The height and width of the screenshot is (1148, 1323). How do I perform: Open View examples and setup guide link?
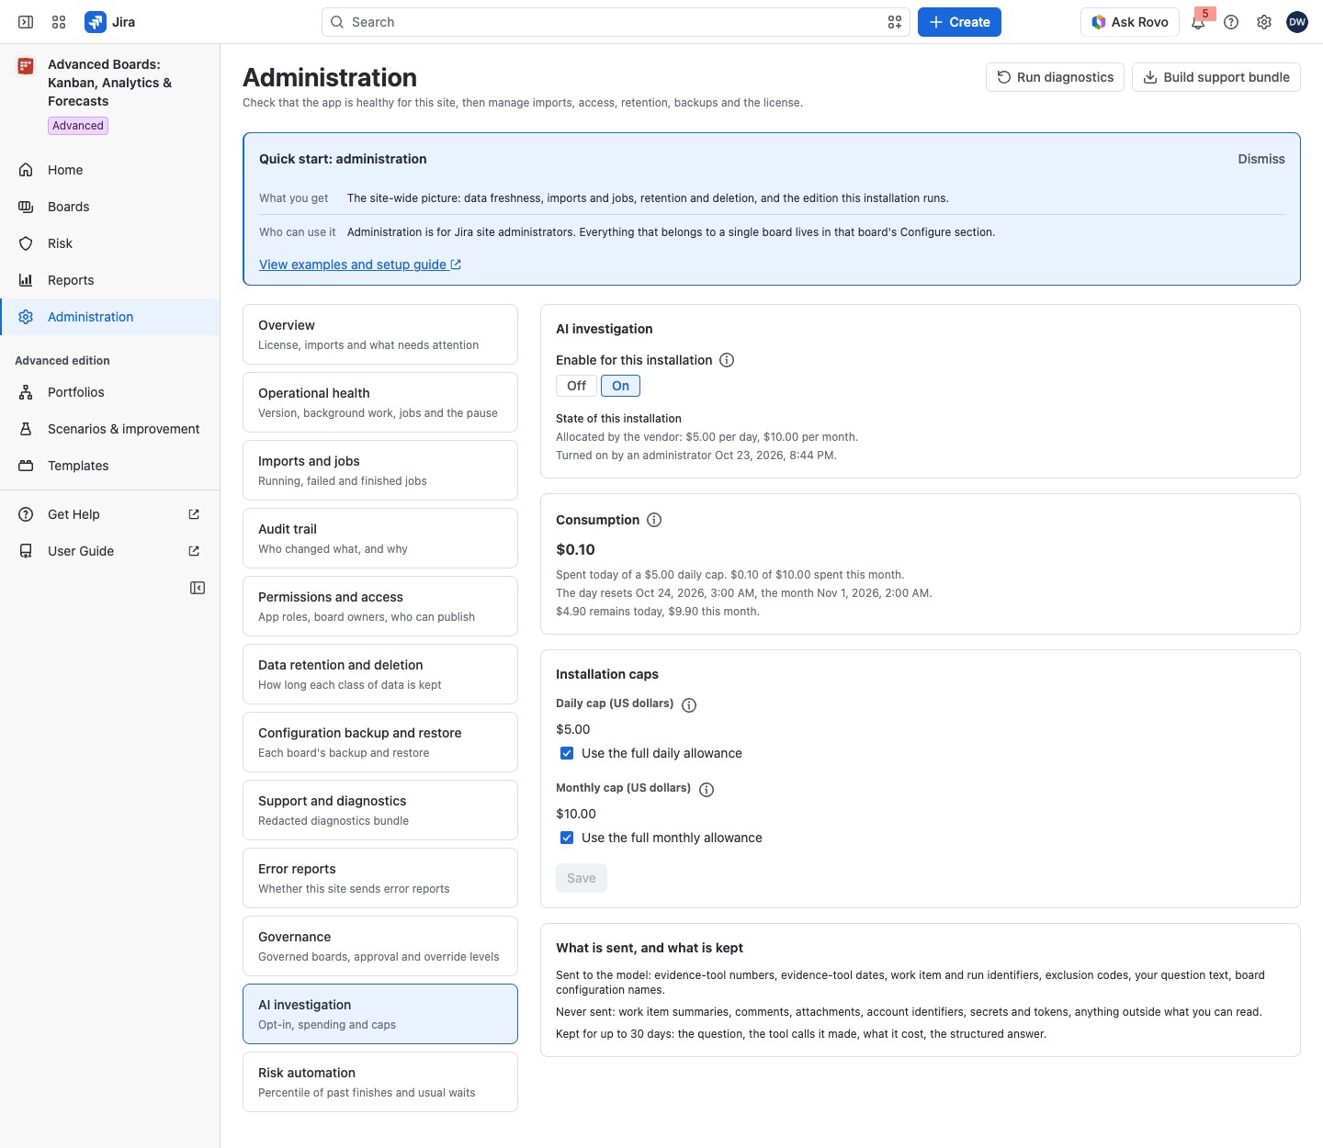click(360, 264)
